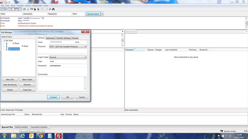Sort remote list by Last modified column
Viewport: 248px width, 139px height.
(x=176, y=50)
